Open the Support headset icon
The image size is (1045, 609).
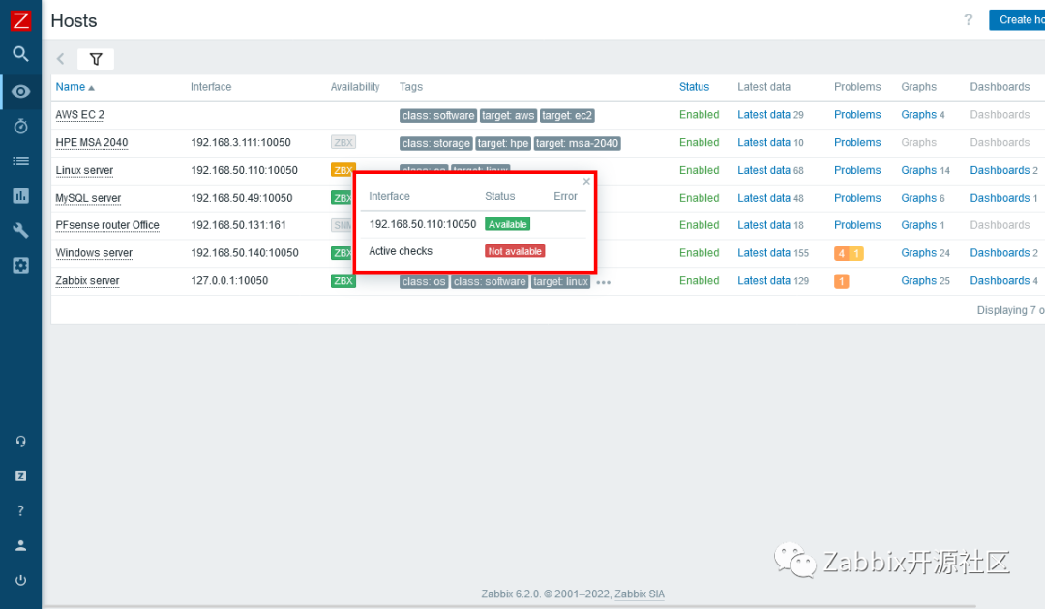20,441
